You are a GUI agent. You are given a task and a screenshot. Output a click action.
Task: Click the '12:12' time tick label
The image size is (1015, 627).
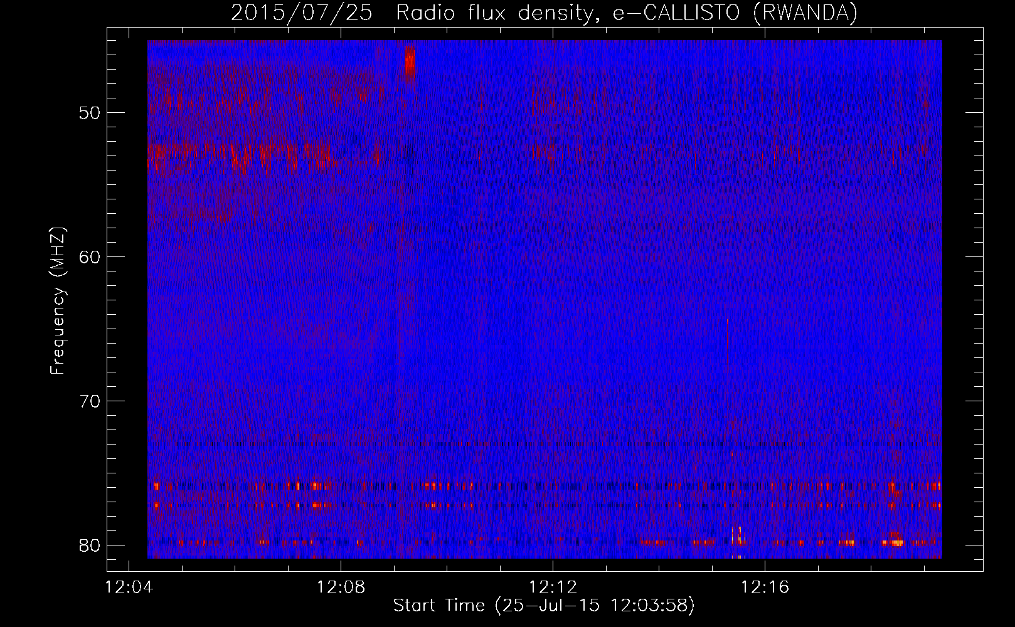553,587
